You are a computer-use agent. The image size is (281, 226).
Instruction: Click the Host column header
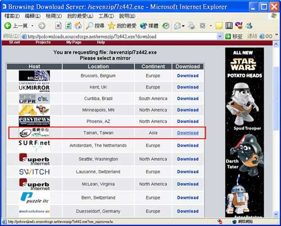click(34, 67)
